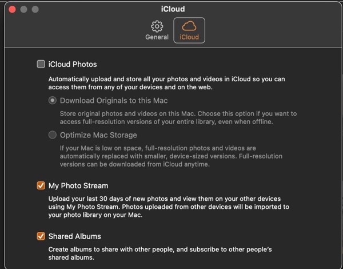Viewport: 343px width, 269px height.
Task: Click the "My Photo Stream" label
Action: coord(78,185)
